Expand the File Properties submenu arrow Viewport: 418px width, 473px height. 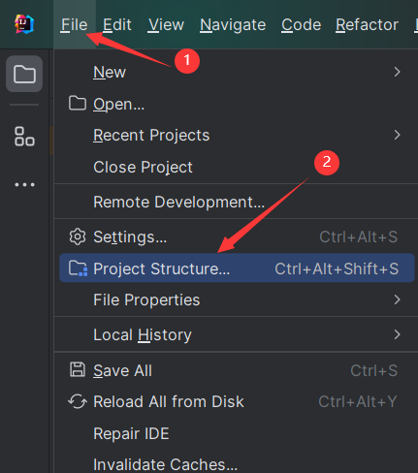pyautogui.click(x=398, y=300)
